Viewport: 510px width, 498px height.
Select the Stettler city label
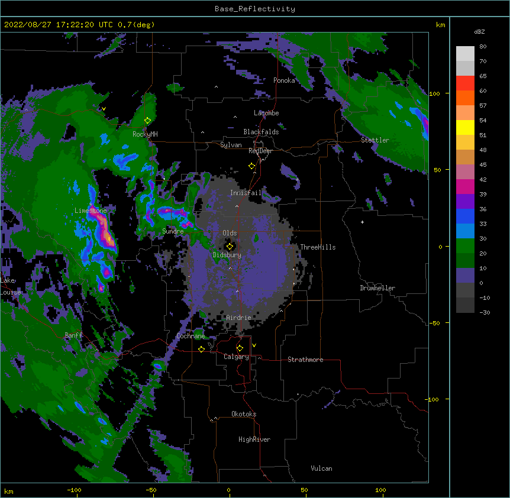click(375, 140)
